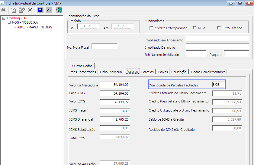Click the exit door icon
Screen dimensions: 254x165
pyautogui.click(x=59, y=10)
